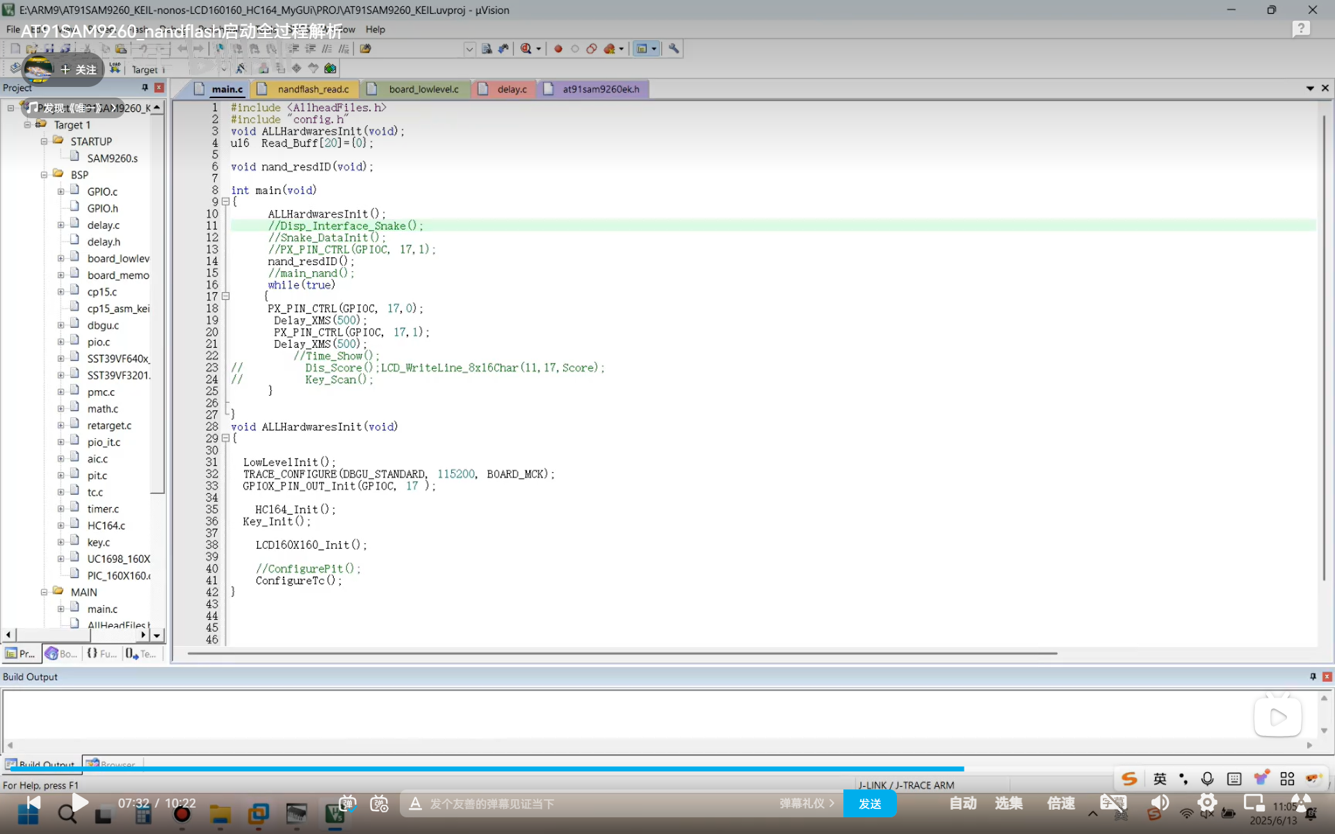
Task: Switch to the at91sam9260ek.h tab
Action: [x=593, y=89]
